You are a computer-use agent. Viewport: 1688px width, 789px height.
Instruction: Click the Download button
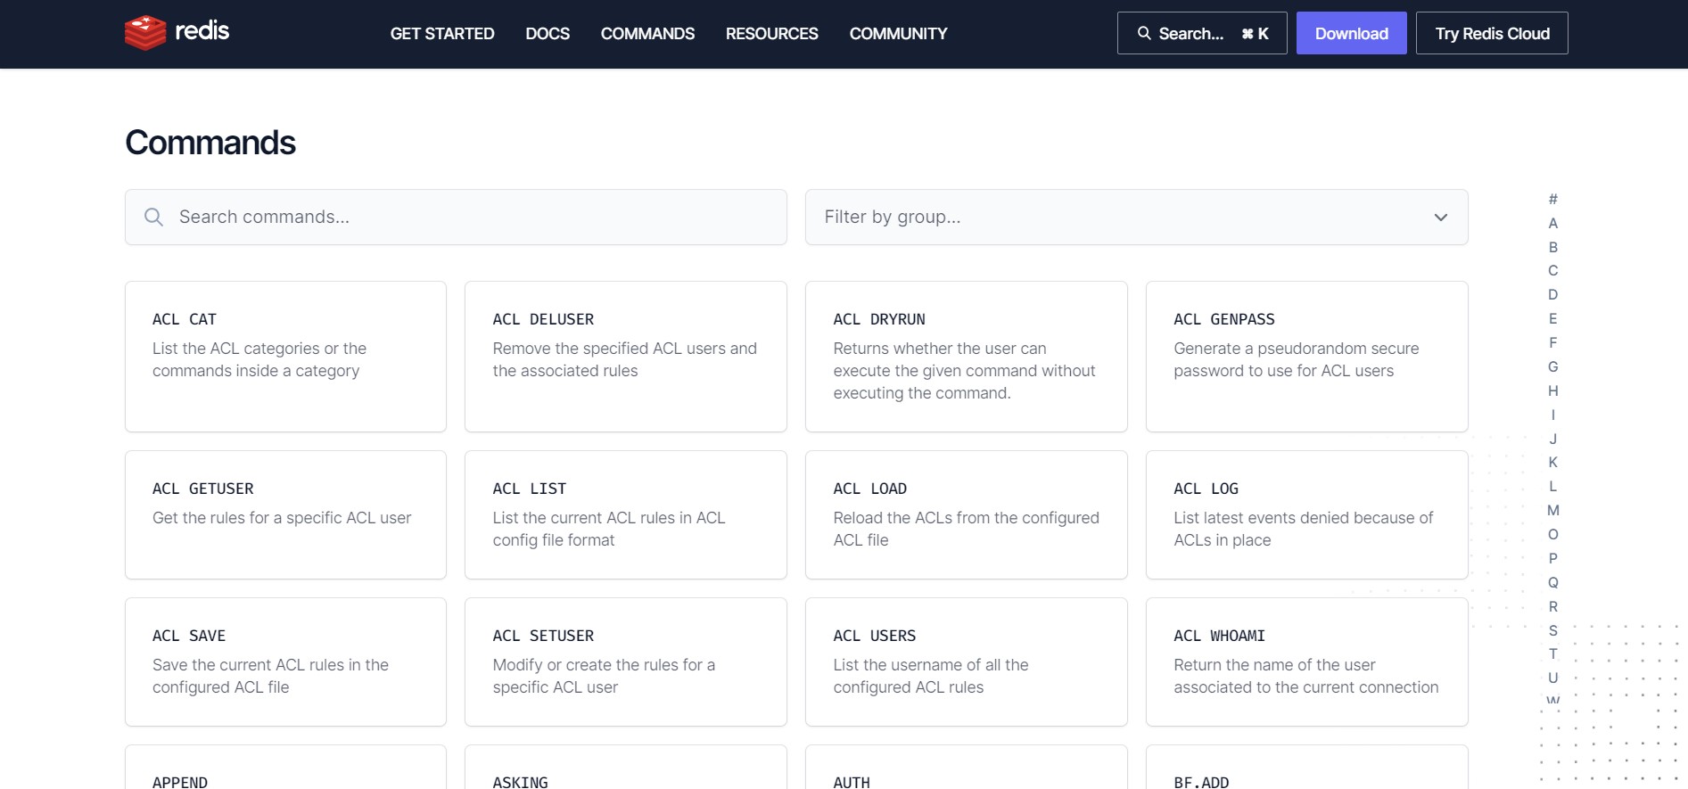[1351, 34]
